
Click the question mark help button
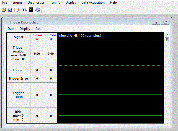156,22
